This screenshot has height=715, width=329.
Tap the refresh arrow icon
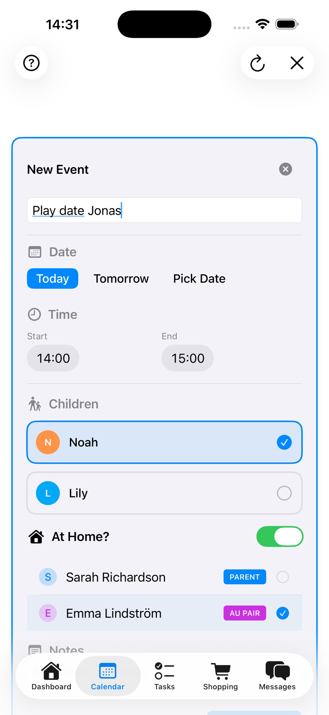257,63
